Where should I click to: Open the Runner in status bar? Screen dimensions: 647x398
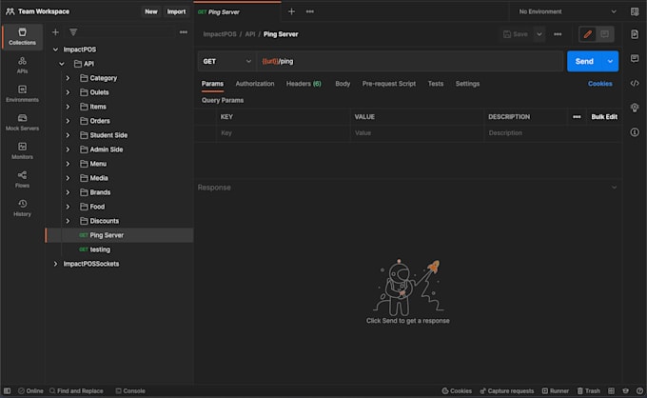(556, 390)
